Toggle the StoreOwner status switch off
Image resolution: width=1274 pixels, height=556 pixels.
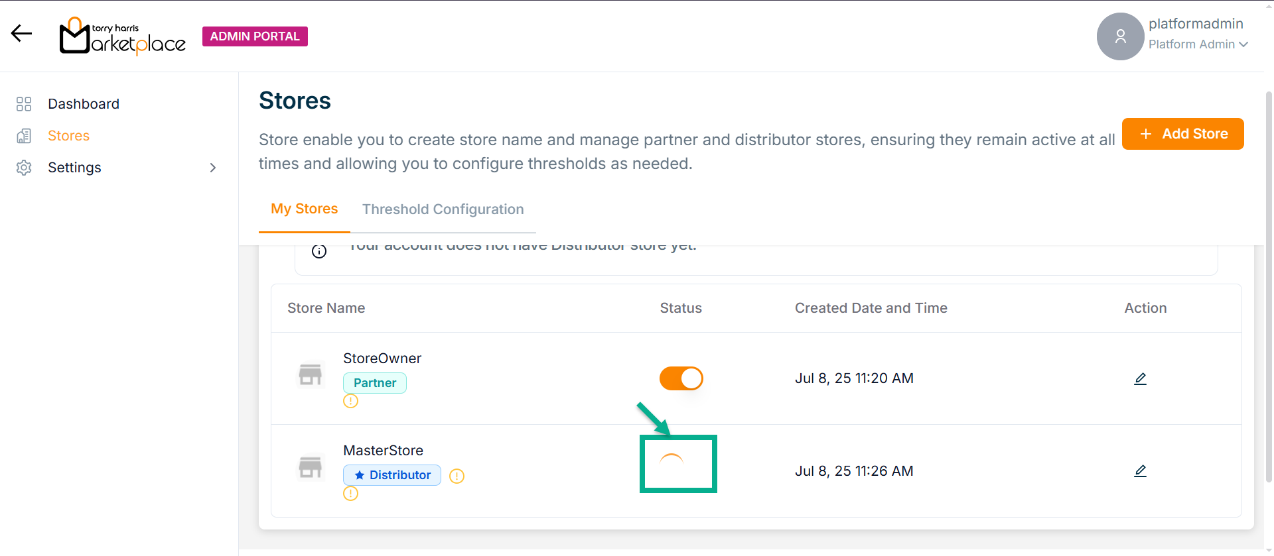pos(681,378)
